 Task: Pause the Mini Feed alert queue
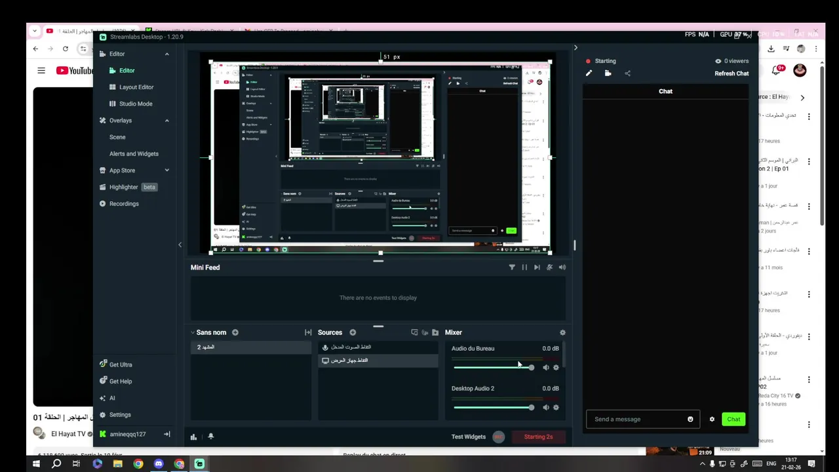click(524, 267)
